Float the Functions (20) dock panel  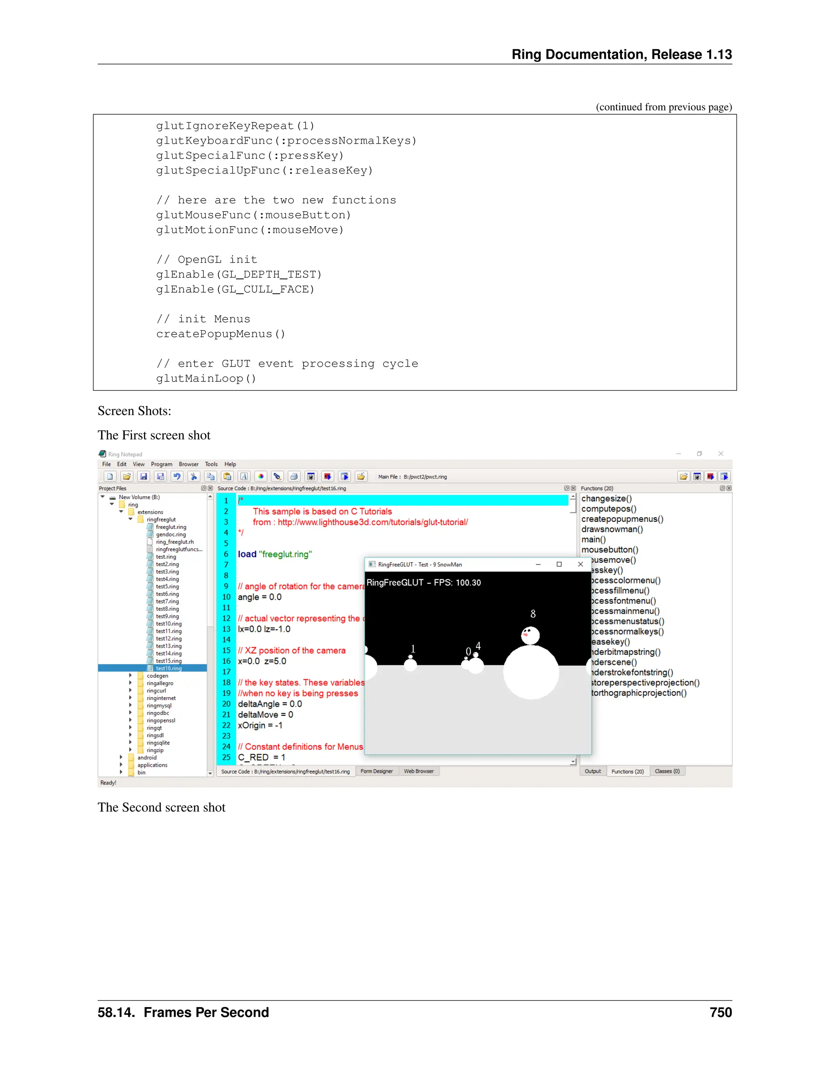(722, 488)
